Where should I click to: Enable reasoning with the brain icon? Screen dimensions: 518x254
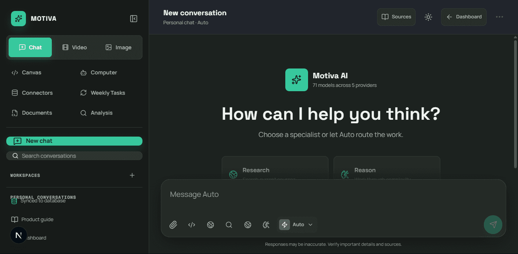tap(266, 225)
